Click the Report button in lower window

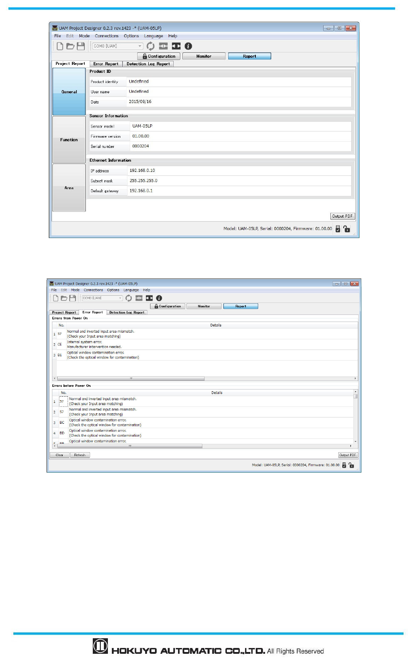241,306
